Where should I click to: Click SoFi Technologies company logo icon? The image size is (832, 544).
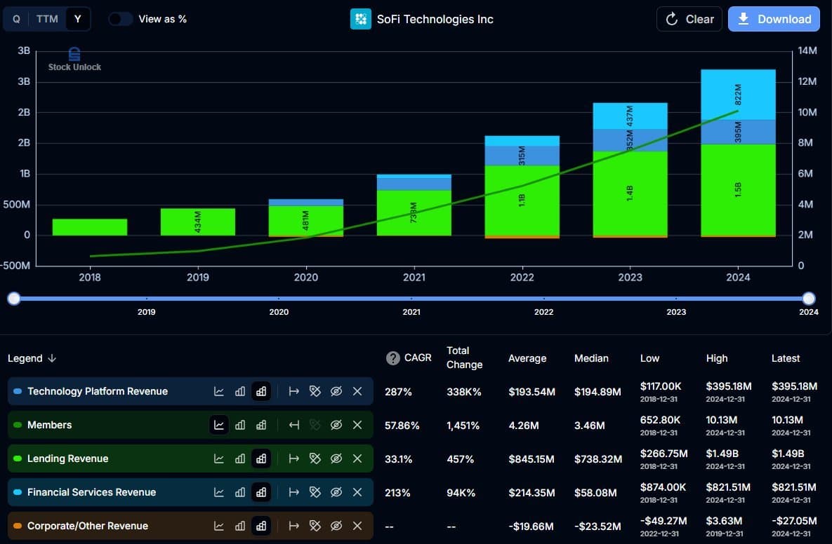[361, 20]
